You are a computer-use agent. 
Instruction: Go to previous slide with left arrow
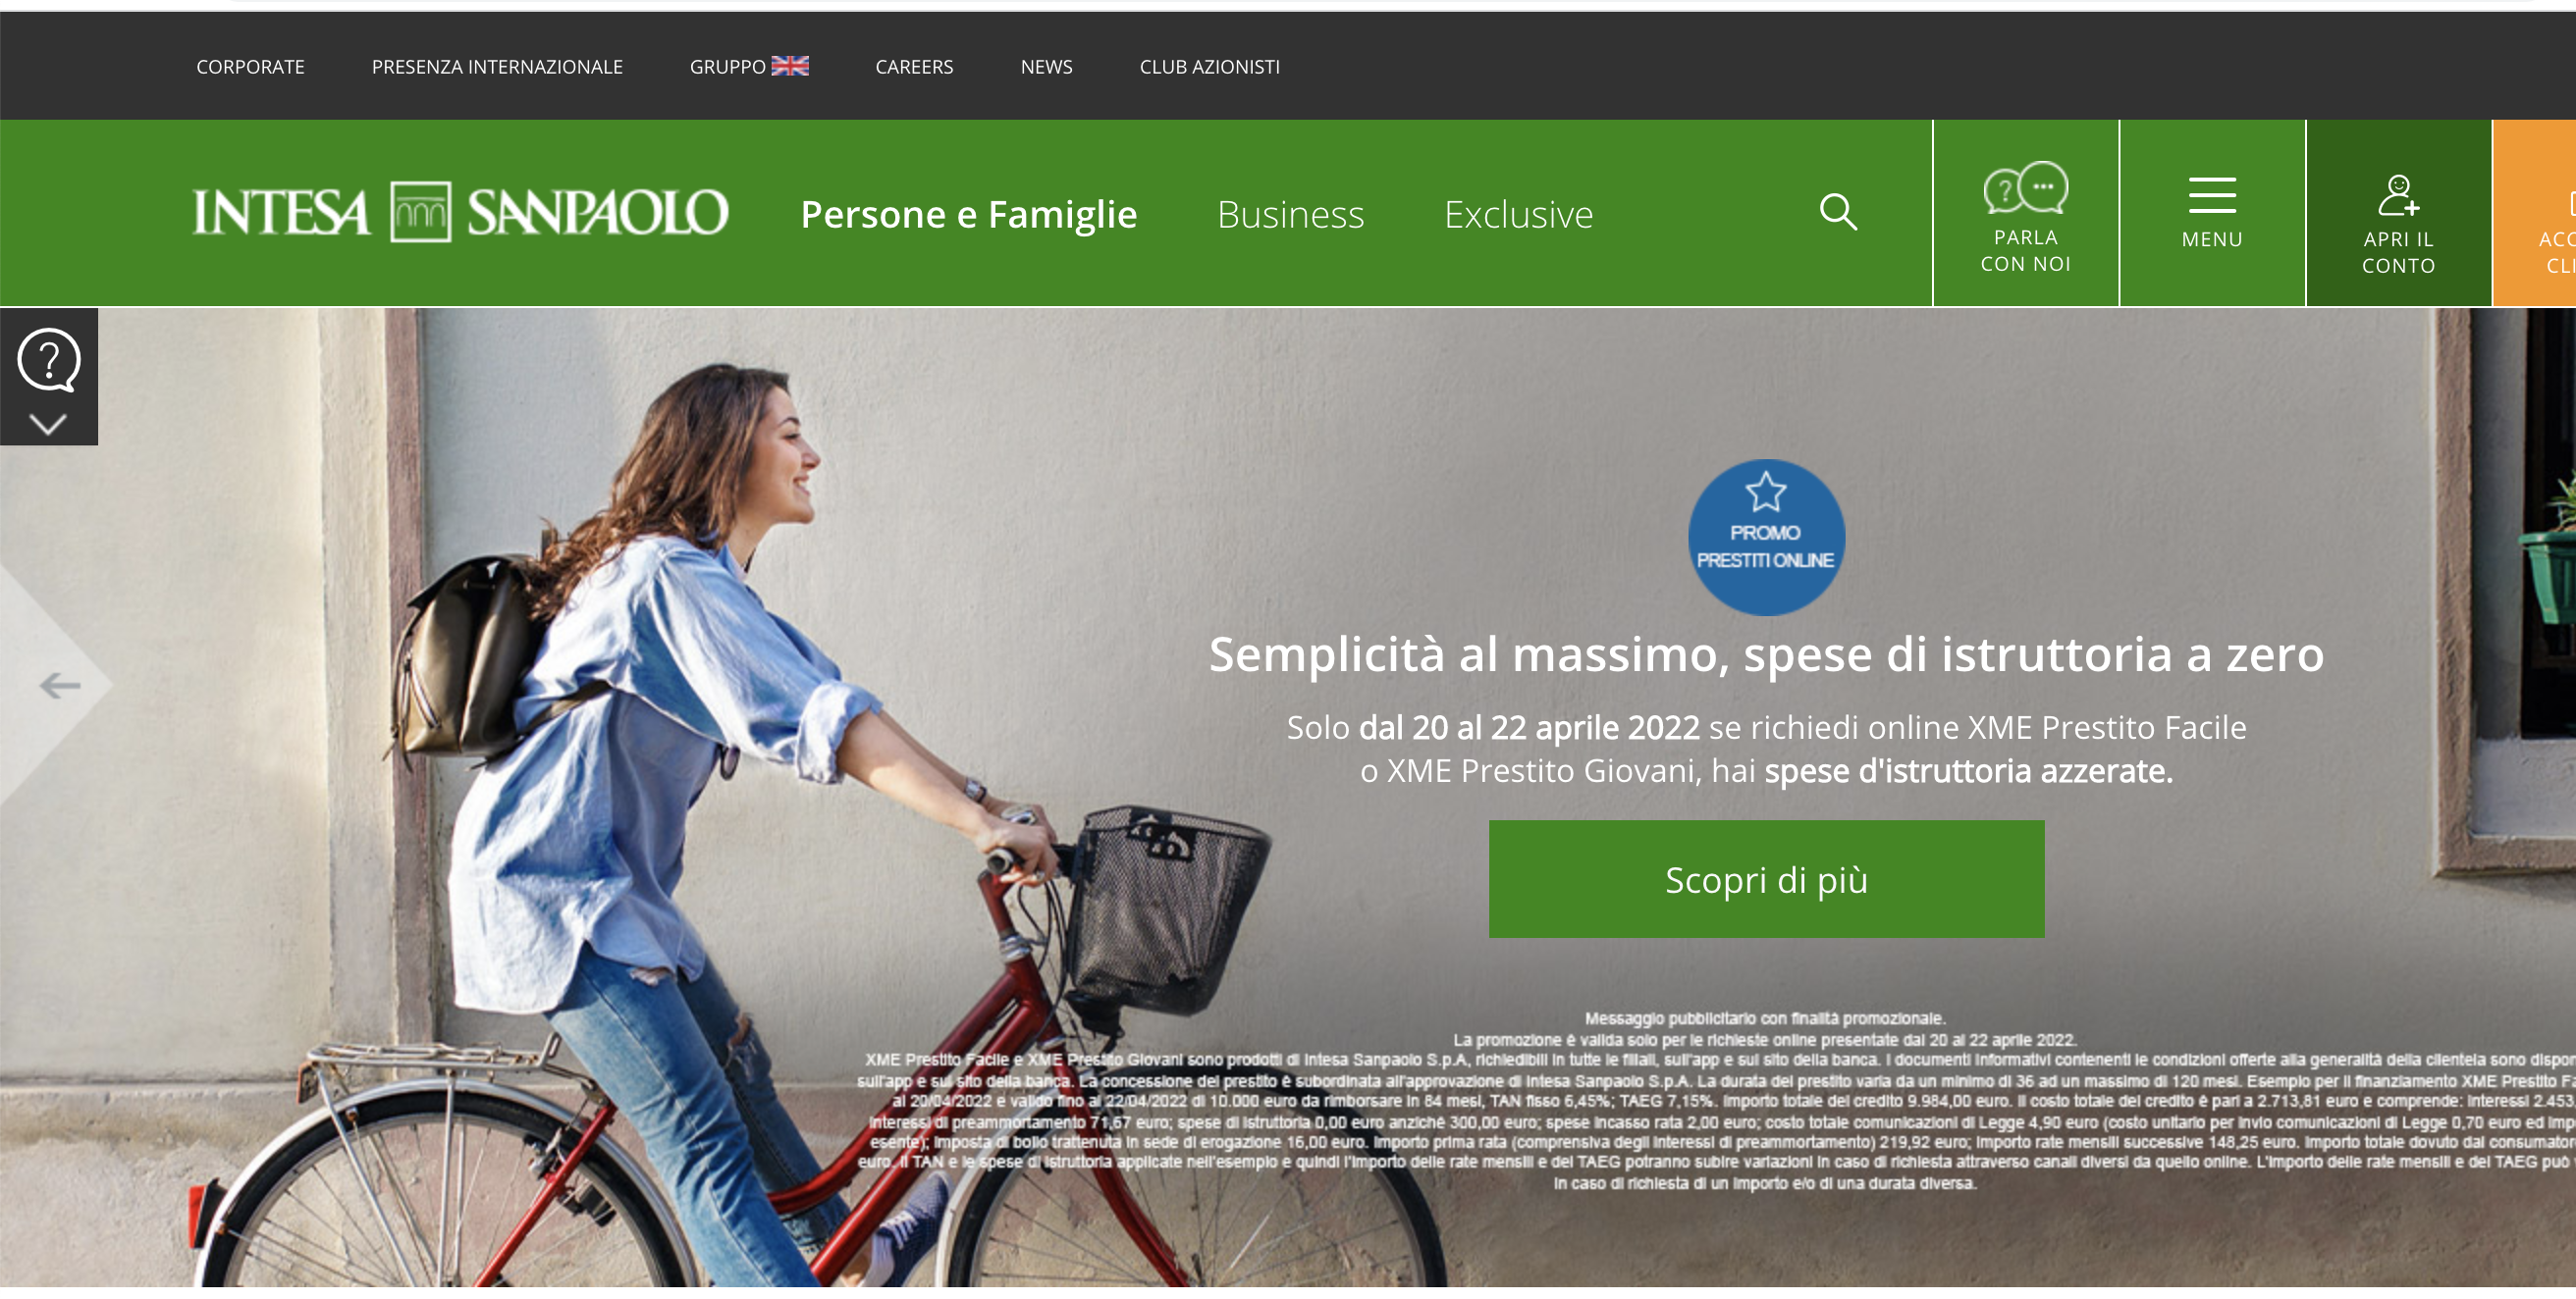click(x=59, y=686)
